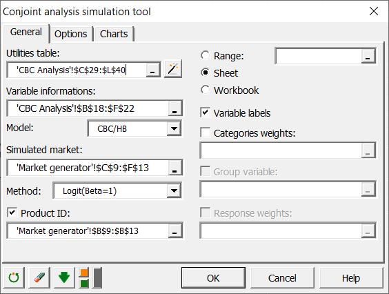Select the Range radio button

(206, 55)
